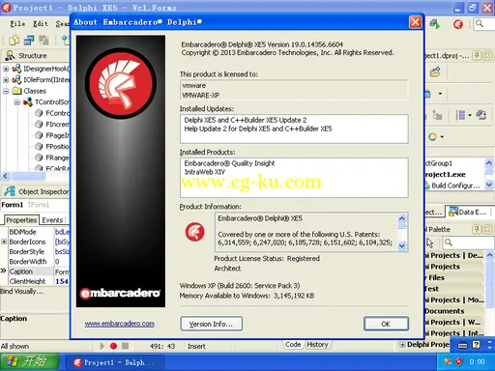Expand the BorderIcons property

4,242
